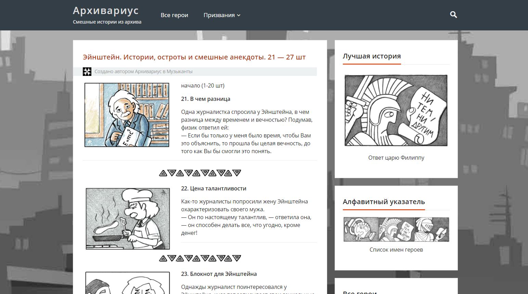Open the Все герои menu item
528x294 pixels.
[x=174, y=15]
